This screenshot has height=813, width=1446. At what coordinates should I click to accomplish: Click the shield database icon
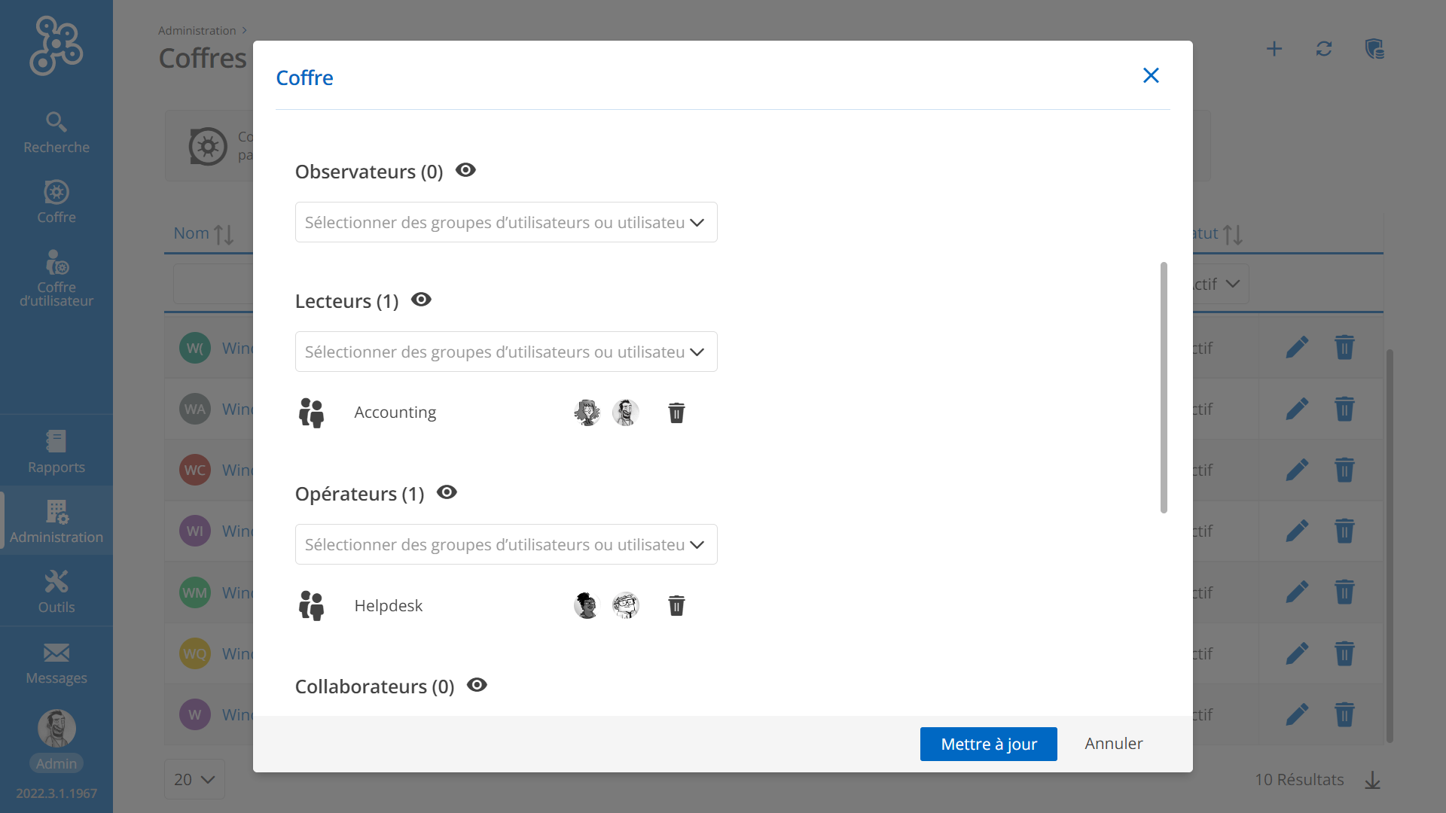pos(1374,49)
